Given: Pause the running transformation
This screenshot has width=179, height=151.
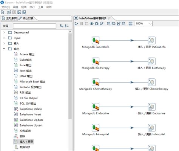Looking at the screenshot, I should (82, 24).
